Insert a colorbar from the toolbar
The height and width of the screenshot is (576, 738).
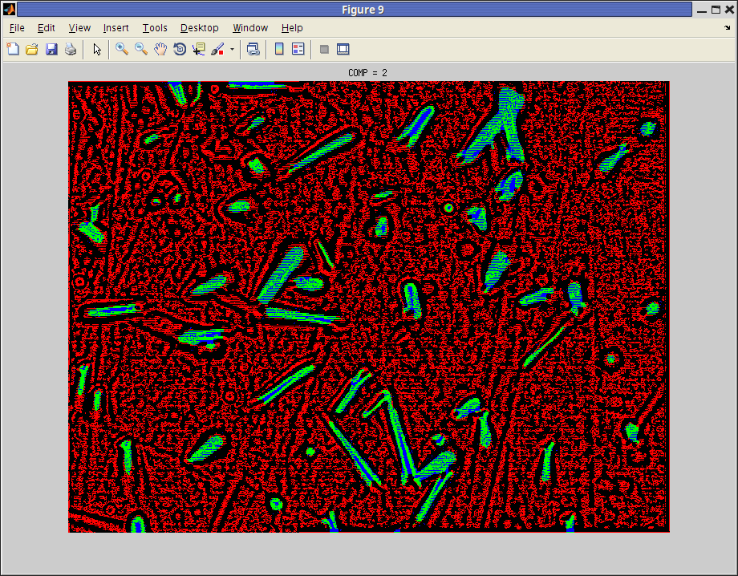click(279, 49)
